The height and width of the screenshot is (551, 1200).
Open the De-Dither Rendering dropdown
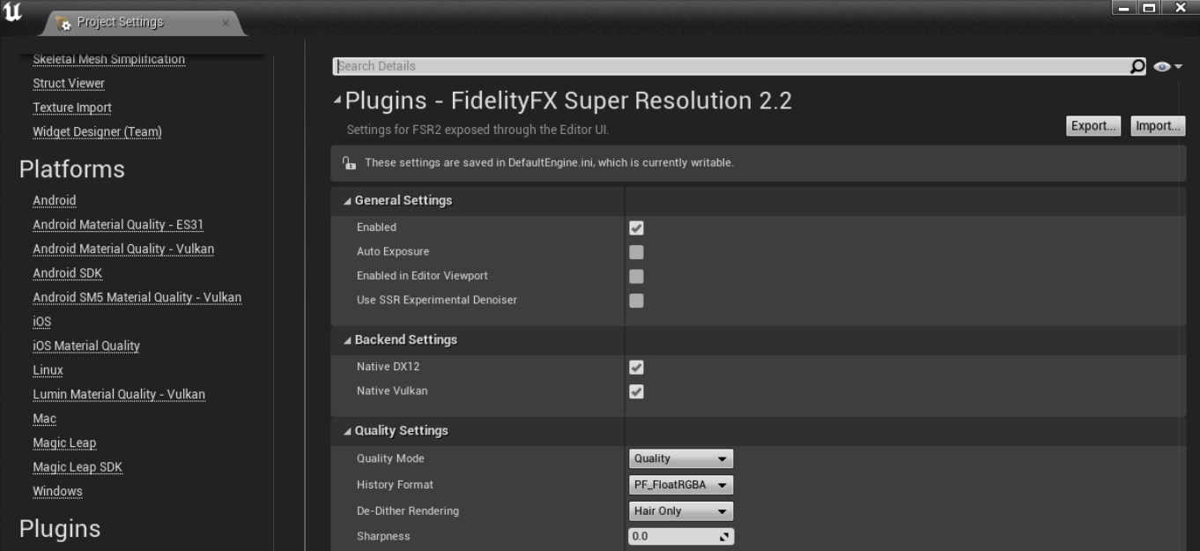(680, 511)
